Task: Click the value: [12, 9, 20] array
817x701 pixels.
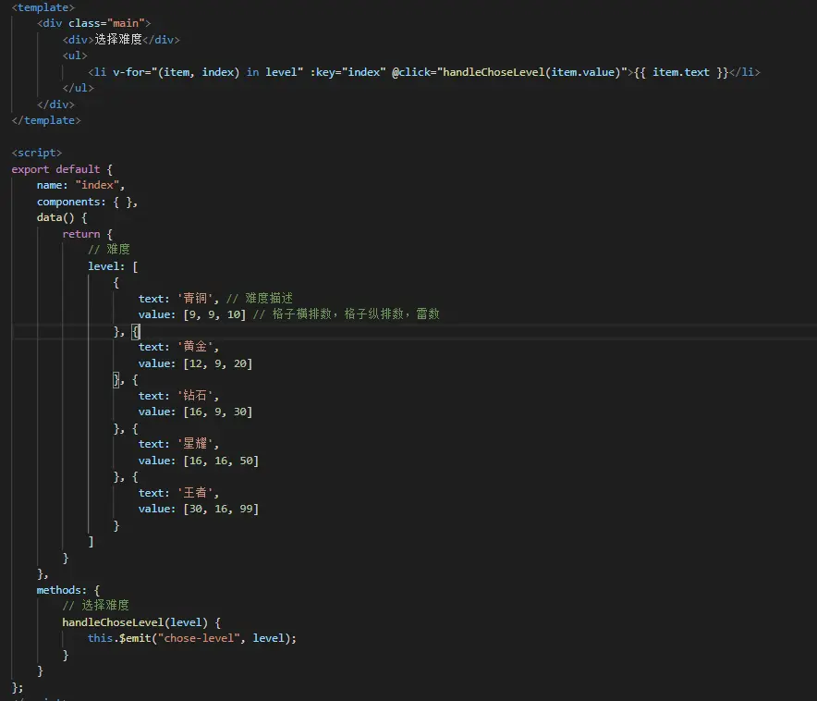Action: tap(195, 363)
